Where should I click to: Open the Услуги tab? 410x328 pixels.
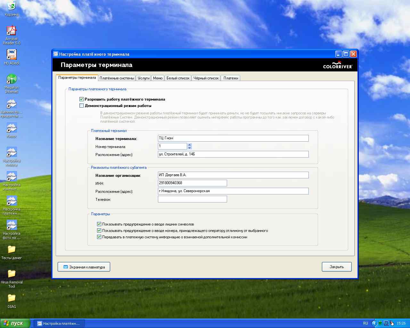coord(143,78)
